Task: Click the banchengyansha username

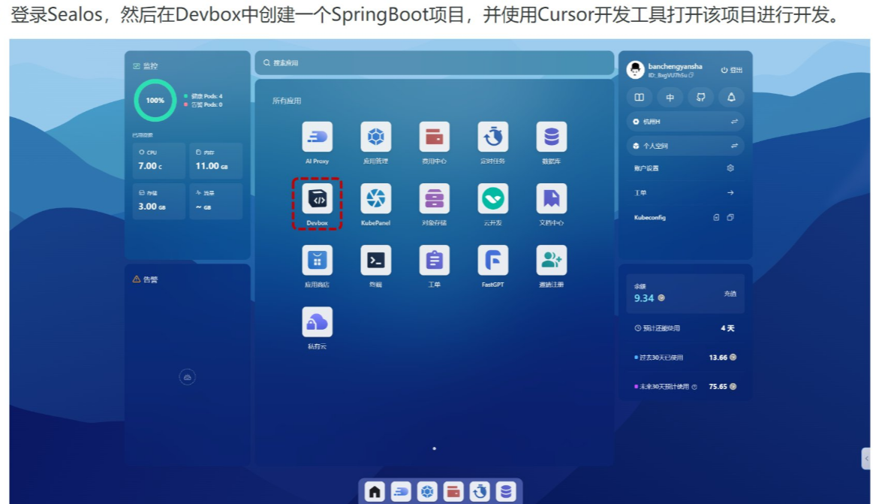Action: click(675, 66)
